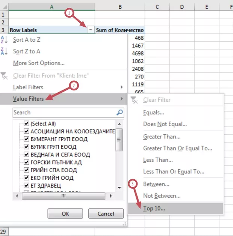Viewport: 233px width, 236px height.
Task: Click the horizontal scrollbar thumb of the list
Action: click(x=64, y=196)
